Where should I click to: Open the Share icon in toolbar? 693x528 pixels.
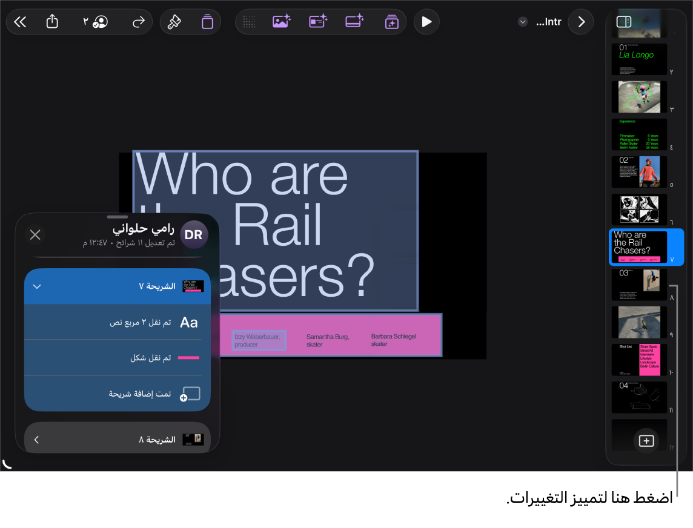click(x=52, y=21)
